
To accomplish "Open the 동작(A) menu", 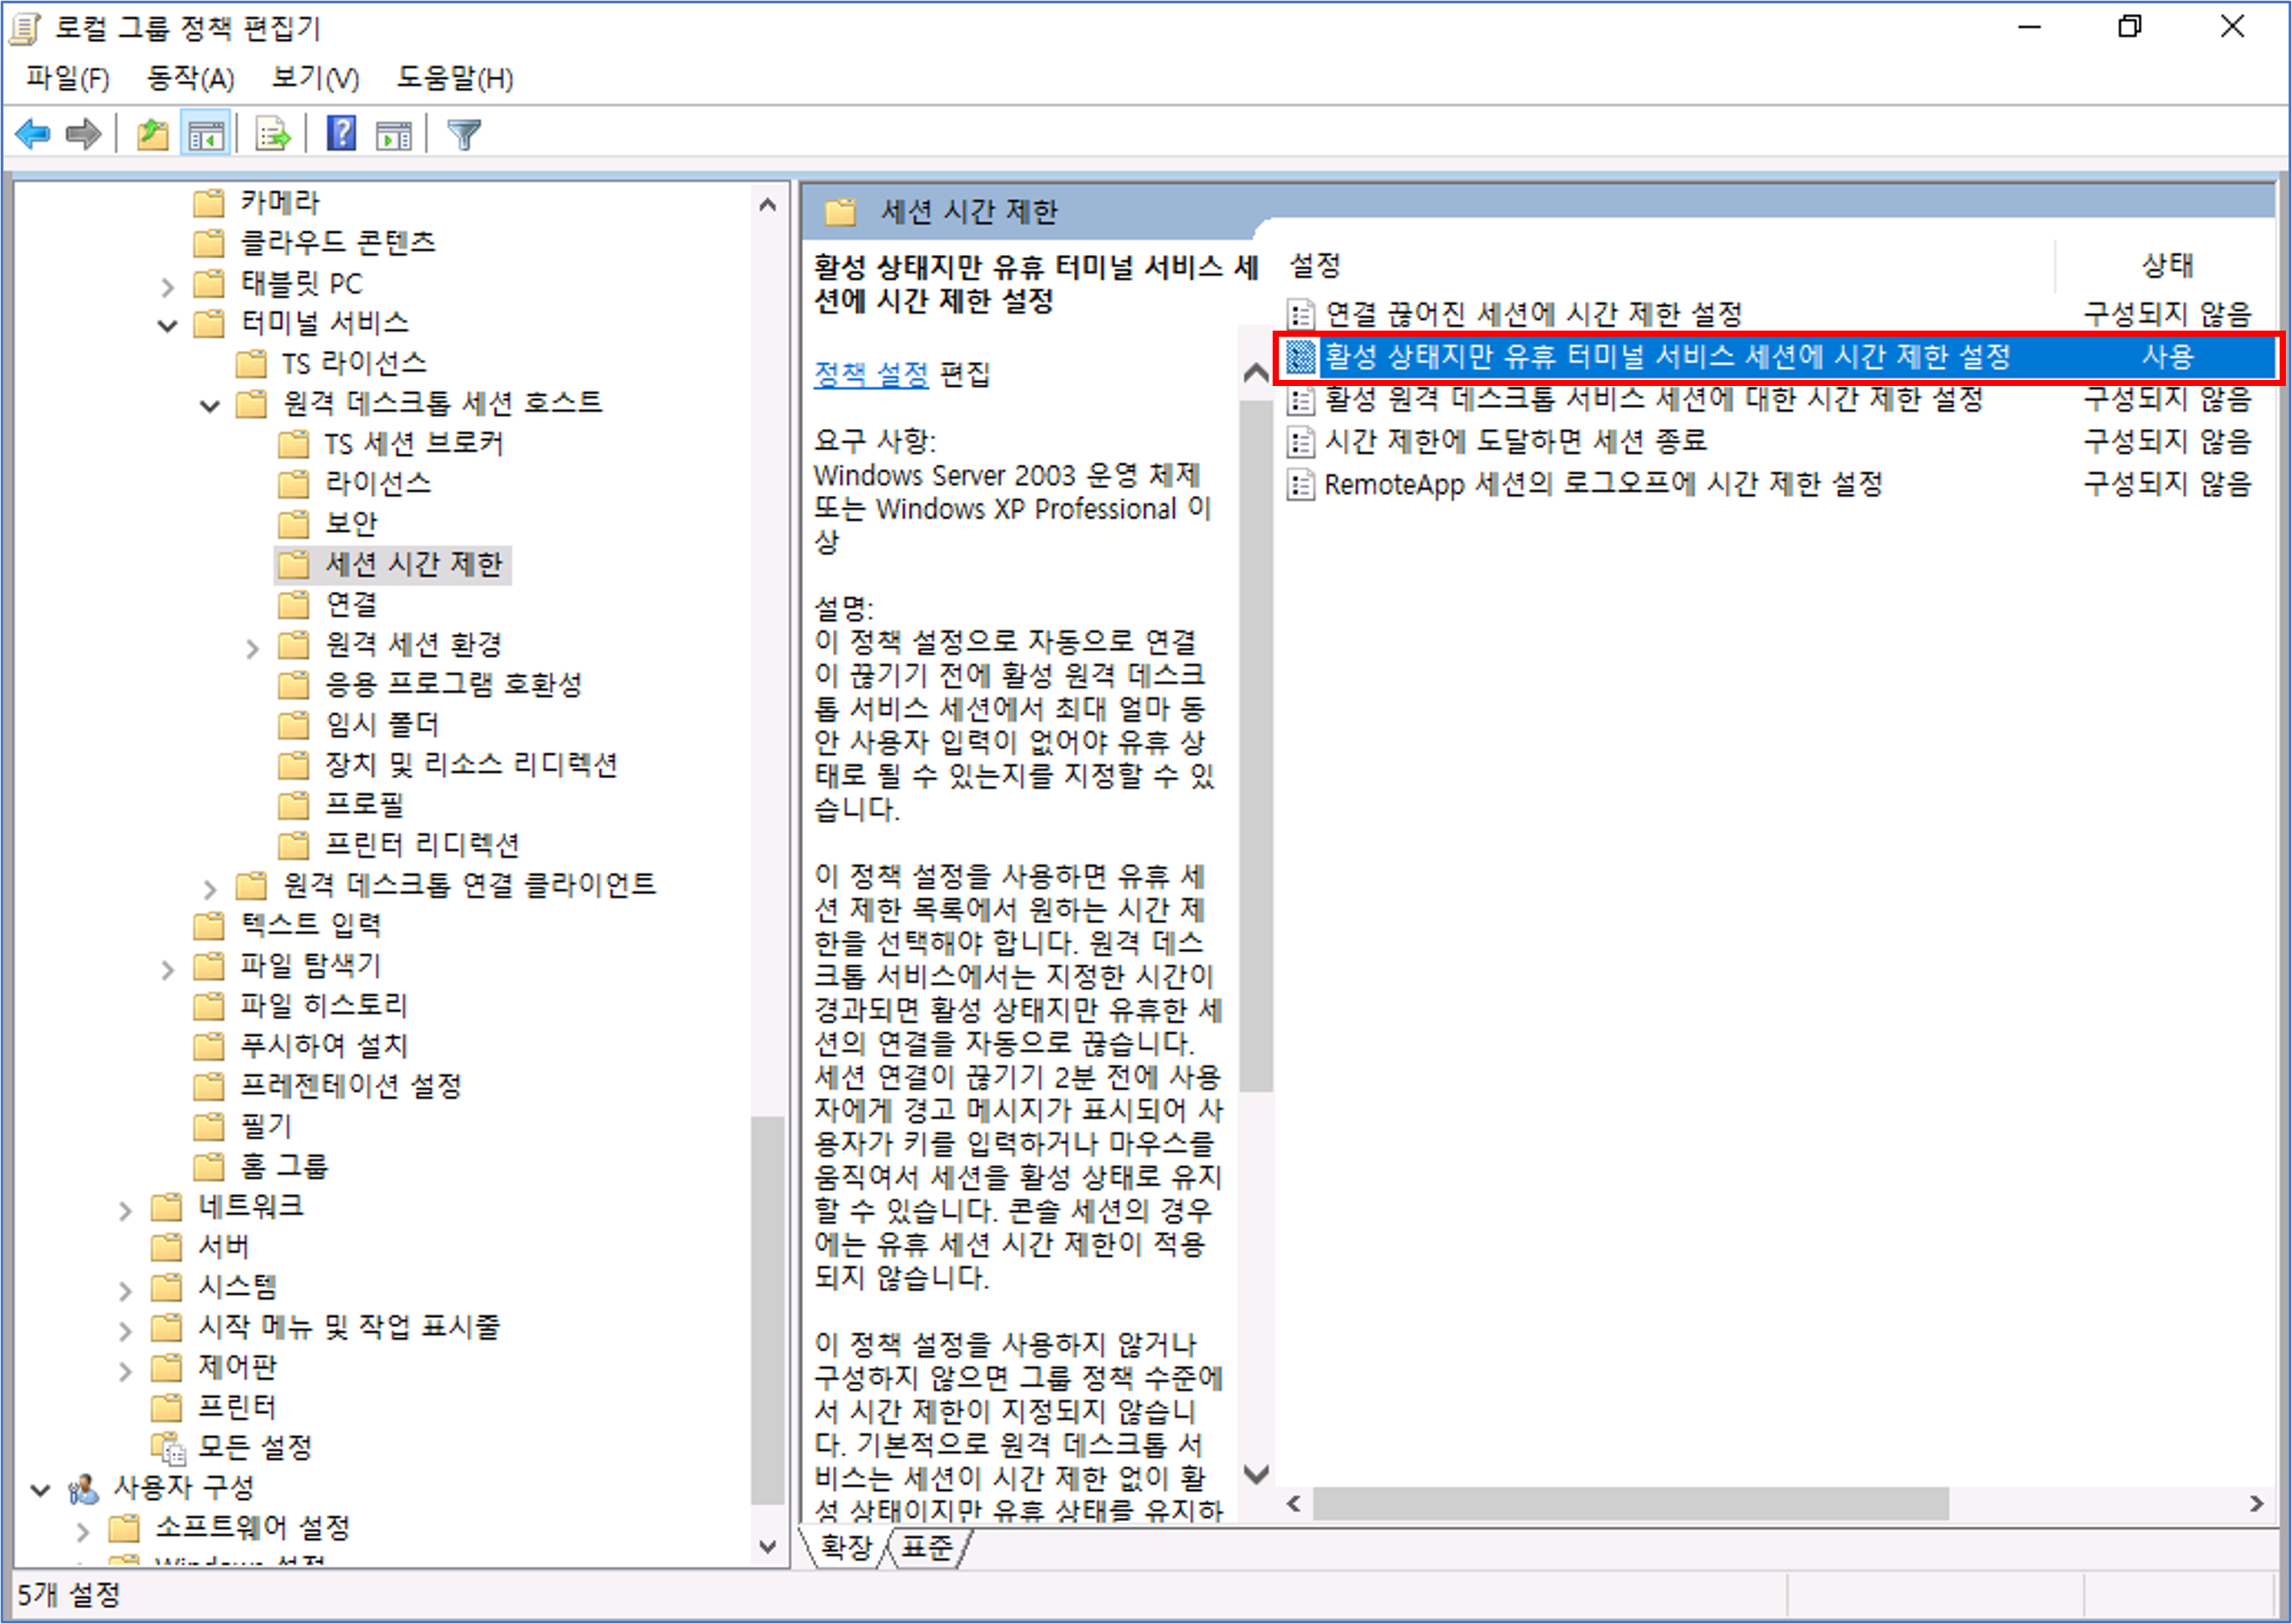I will (x=190, y=78).
